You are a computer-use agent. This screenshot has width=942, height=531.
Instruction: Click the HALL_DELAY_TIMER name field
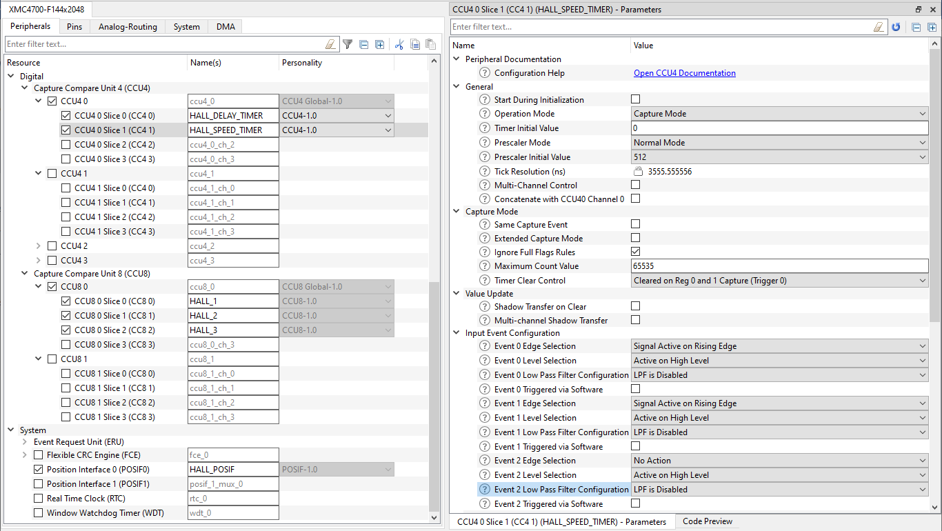[233, 116]
